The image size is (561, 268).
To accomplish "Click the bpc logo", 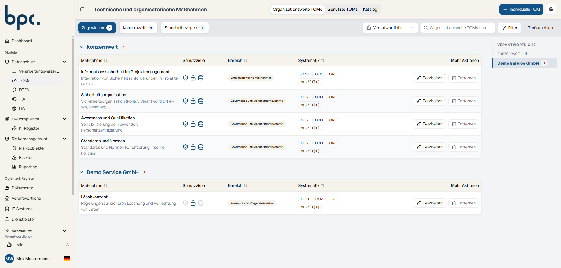I will pos(22,17).
